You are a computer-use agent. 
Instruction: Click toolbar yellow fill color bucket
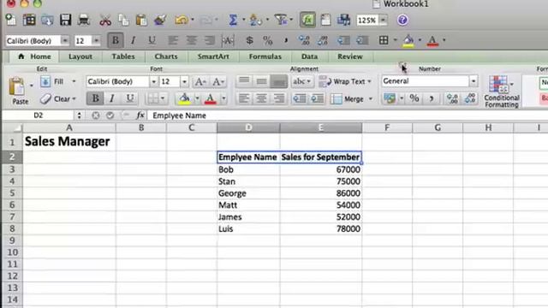408,40
